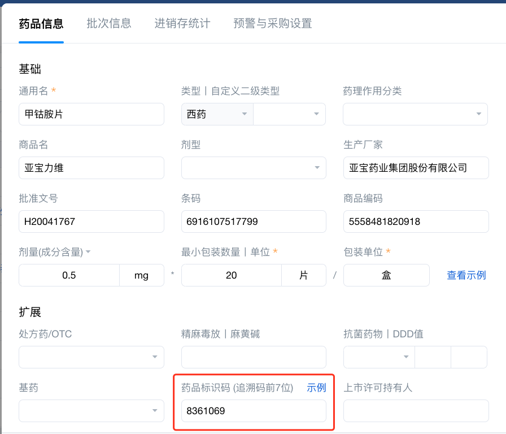Click the 批准文号 input field
Screen dimensions: 506x434
click(91, 222)
